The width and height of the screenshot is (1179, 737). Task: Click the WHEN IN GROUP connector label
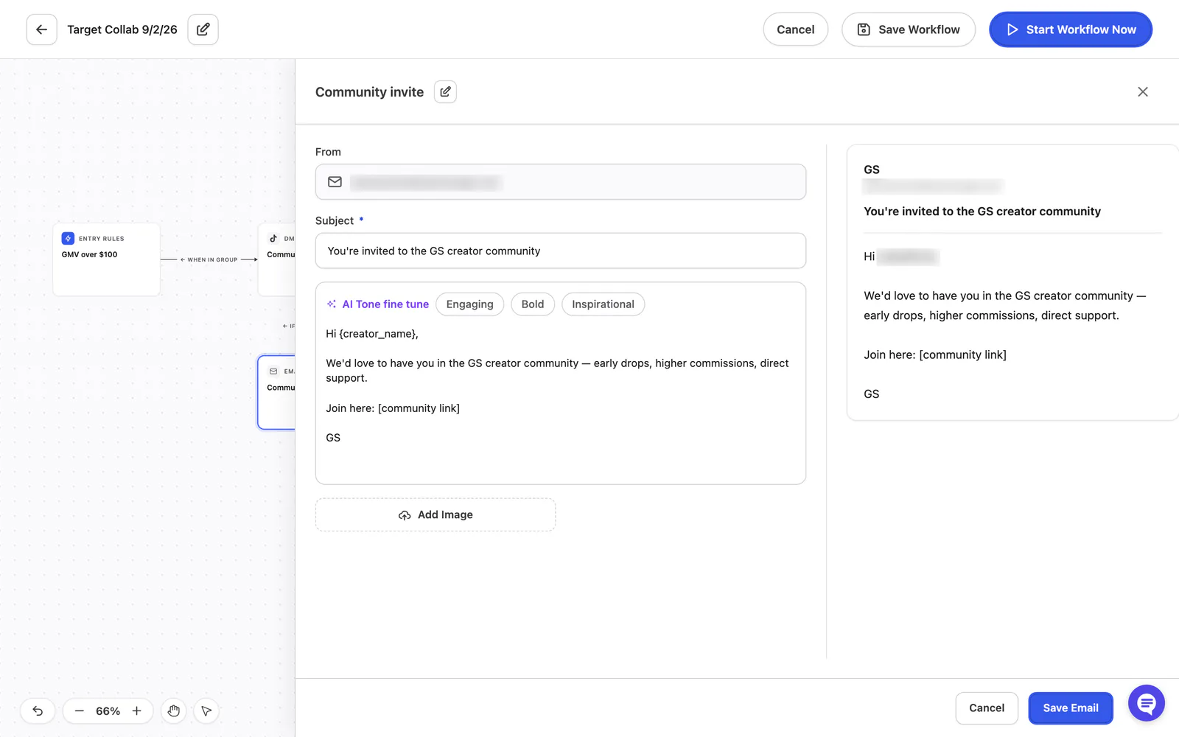[x=212, y=259]
